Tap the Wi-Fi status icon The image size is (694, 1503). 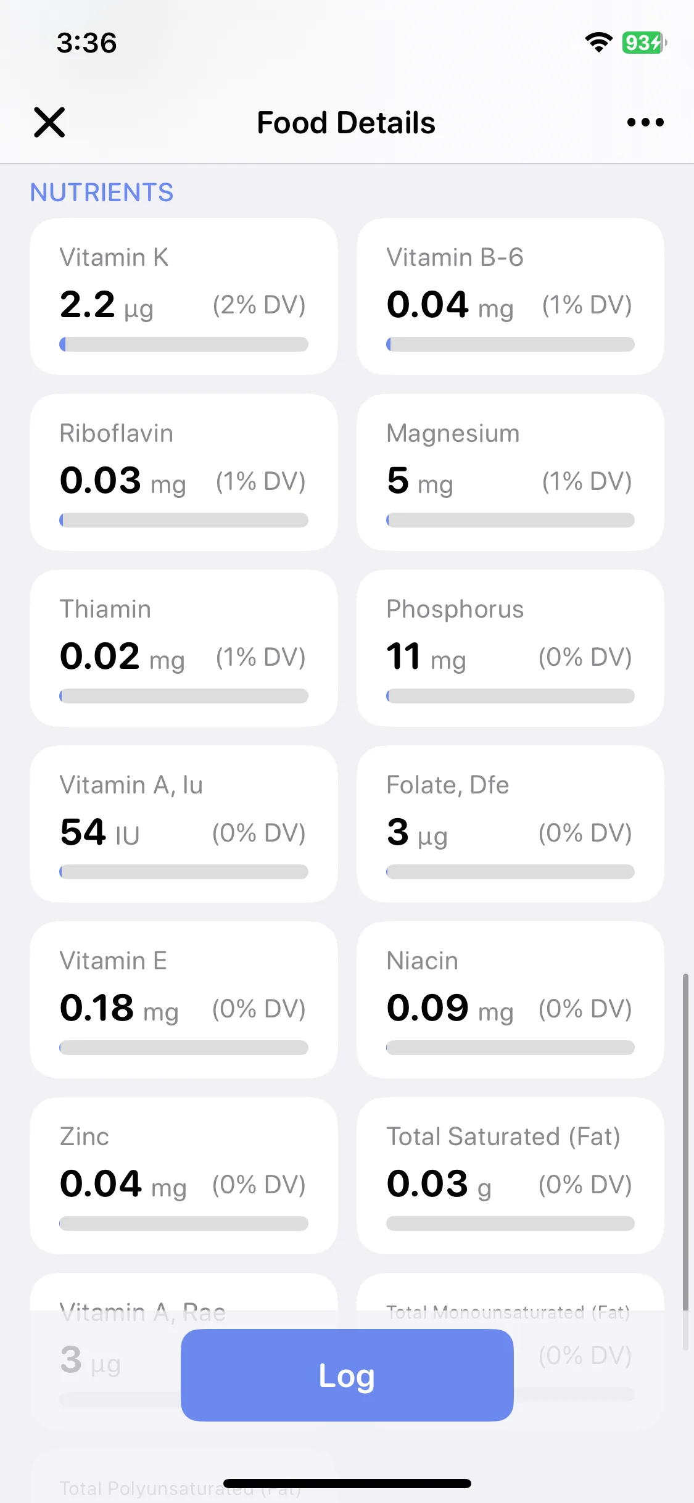[x=598, y=43]
